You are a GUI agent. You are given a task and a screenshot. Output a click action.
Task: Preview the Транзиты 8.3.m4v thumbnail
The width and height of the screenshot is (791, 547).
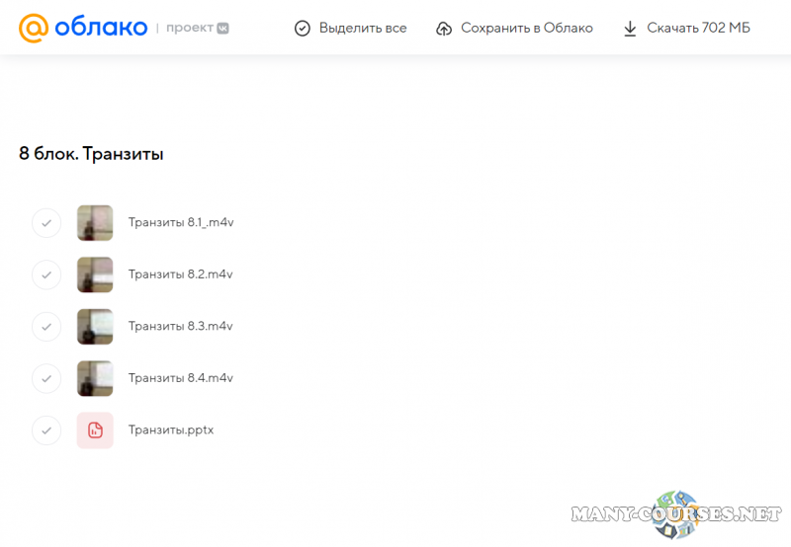point(95,327)
